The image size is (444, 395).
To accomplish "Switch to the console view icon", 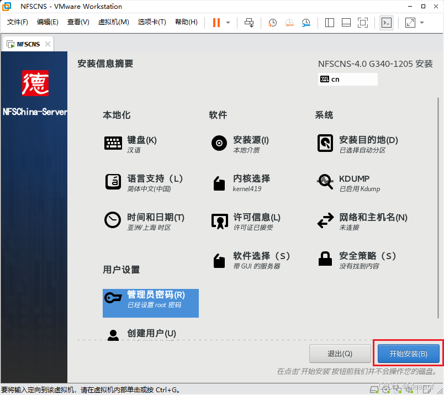I will pos(387,23).
